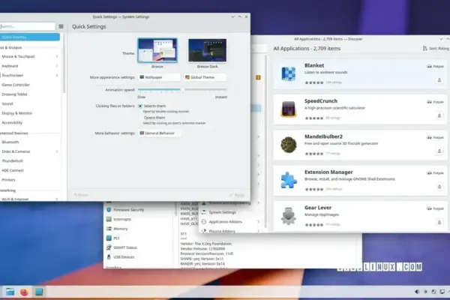Adjust the Animation speed slider
The image size is (450, 300).
[x=182, y=90]
